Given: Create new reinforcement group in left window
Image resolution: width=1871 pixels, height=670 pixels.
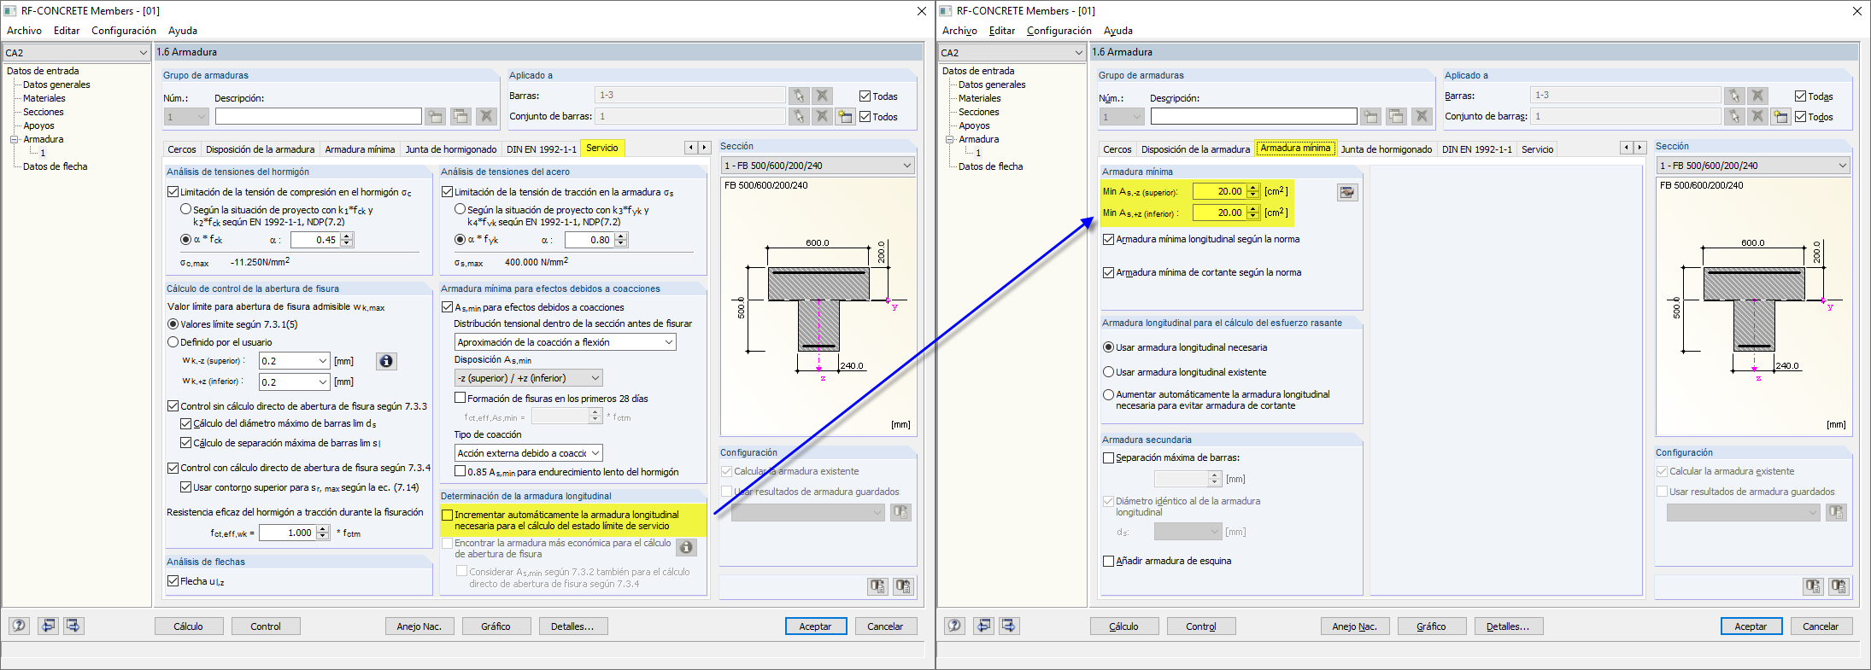Looking at the screenshot, I should 435,116.
